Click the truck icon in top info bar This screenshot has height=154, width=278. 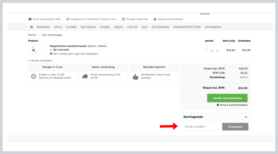pyautogui.click(x=30, y=19)
